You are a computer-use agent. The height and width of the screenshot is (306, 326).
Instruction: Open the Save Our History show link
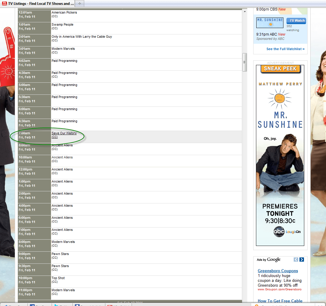(x=64, y=133)
